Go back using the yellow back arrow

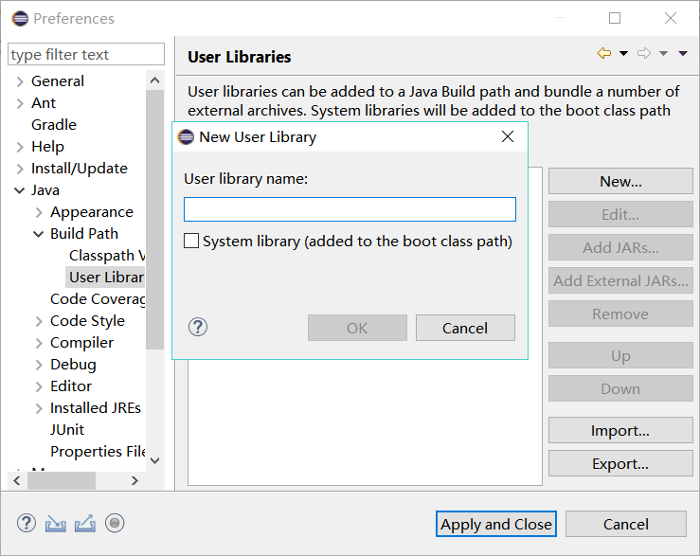603,54
